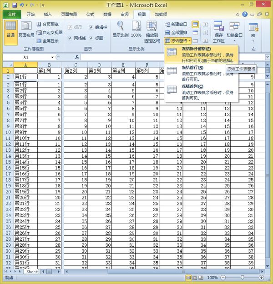273x284 pixels.
Task: Click the Undo icon in quick access toolbar
Action: [x=22, y=5]
